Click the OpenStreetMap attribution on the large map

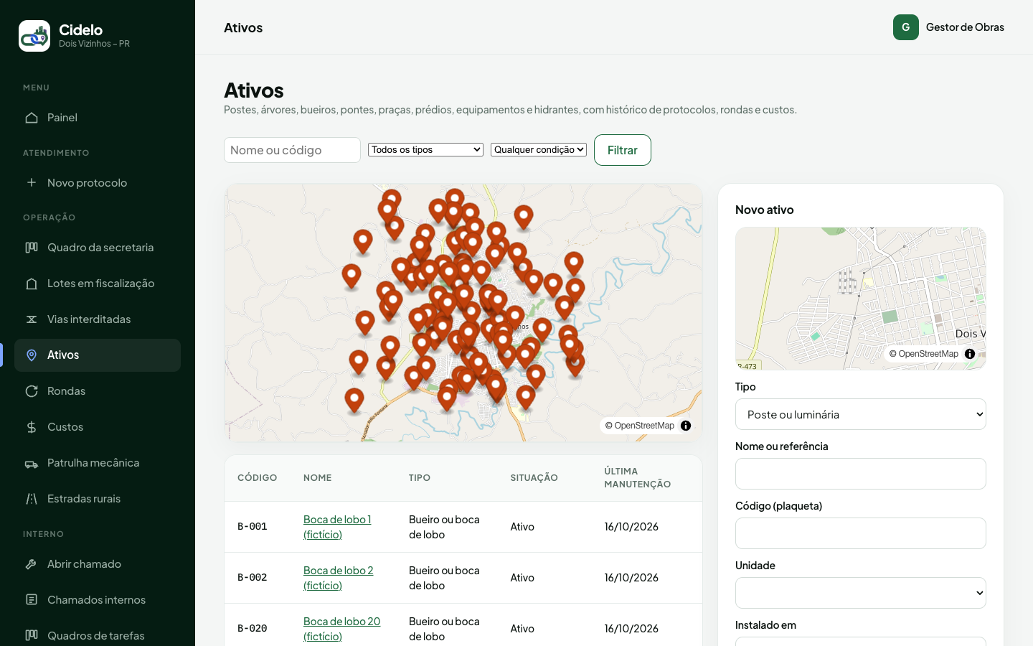pos(640,426)
